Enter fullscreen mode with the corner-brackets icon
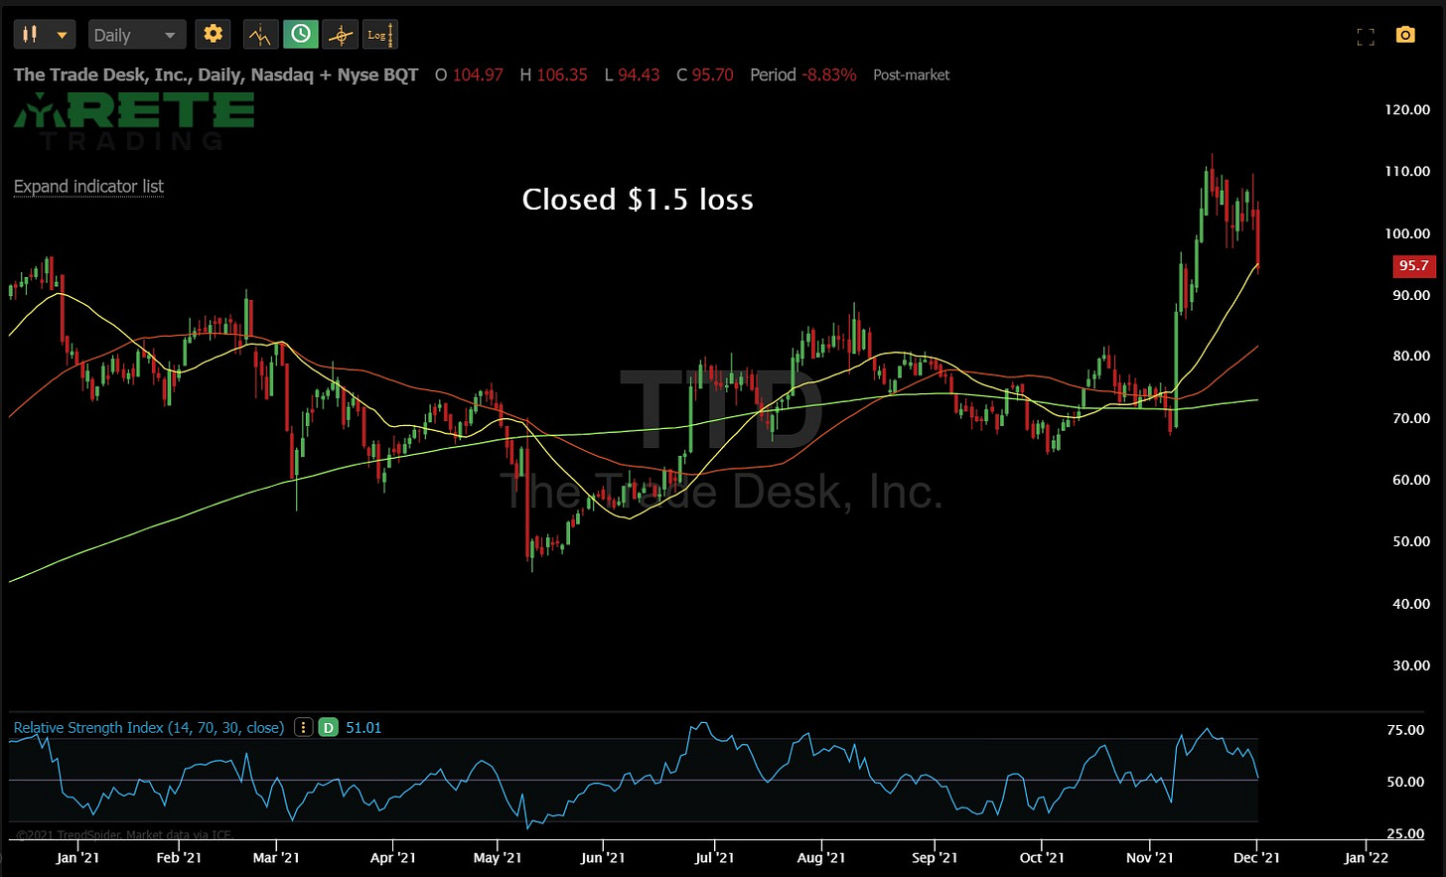Image resolution: width=1446 pixels, height=877 pixels. tap(1366, 37)
